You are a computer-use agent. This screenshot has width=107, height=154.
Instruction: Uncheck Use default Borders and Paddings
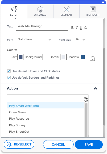point(9,78)
